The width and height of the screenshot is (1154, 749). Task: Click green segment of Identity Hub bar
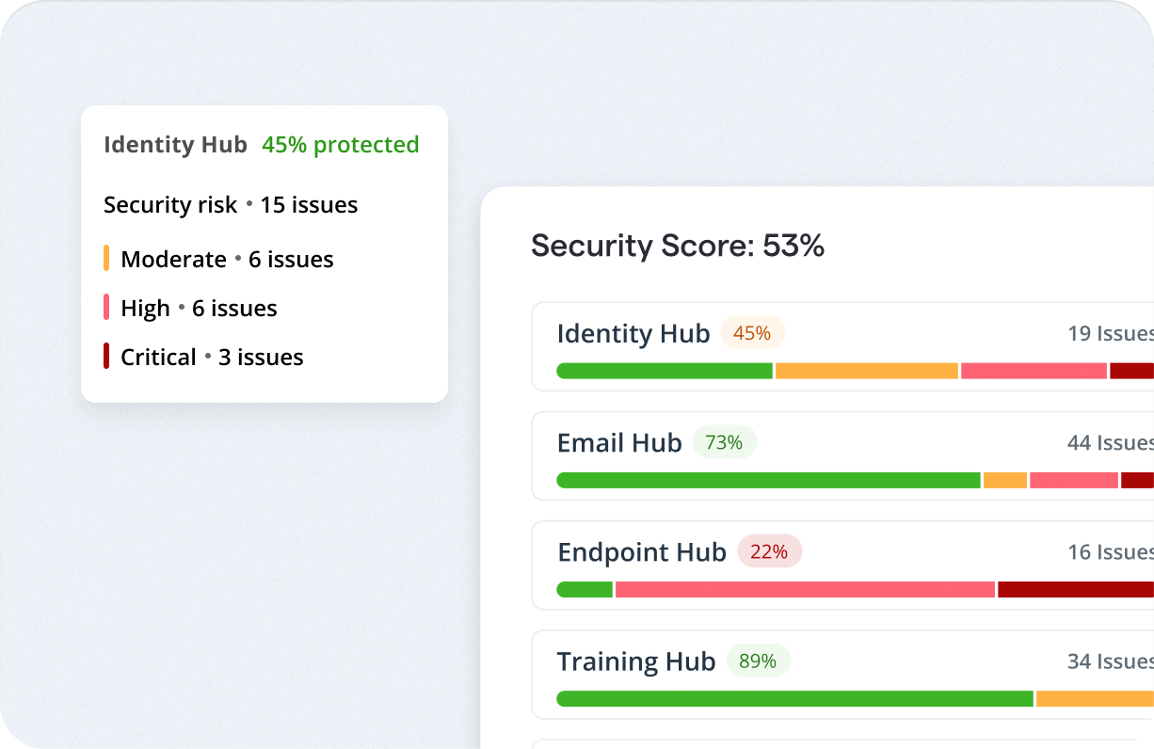(x=665, y=371)
